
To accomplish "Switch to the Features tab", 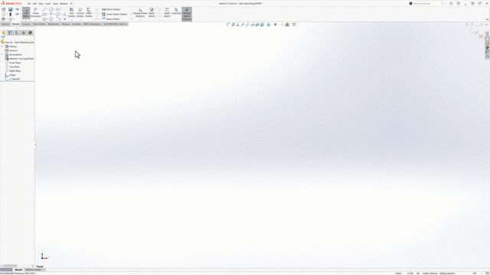I will 5,24.
